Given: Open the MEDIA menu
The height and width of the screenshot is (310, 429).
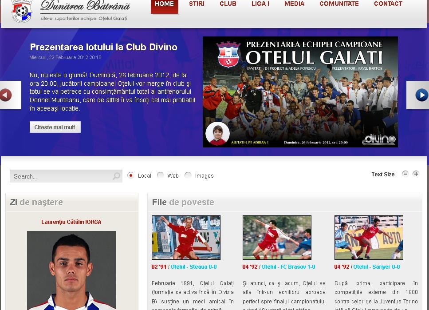Looking at the screenshot, I should coord(294,4).
